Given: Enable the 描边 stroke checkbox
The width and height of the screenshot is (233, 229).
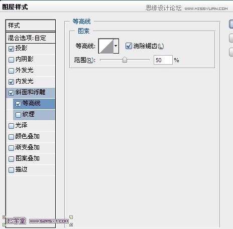Looking at the screenshot, I should pyautogui.click(x=11, y=170).
